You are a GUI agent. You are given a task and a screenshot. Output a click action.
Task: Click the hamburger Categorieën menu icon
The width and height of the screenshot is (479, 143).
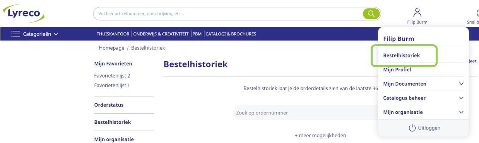pyautogui.click(x=15, y=34)
